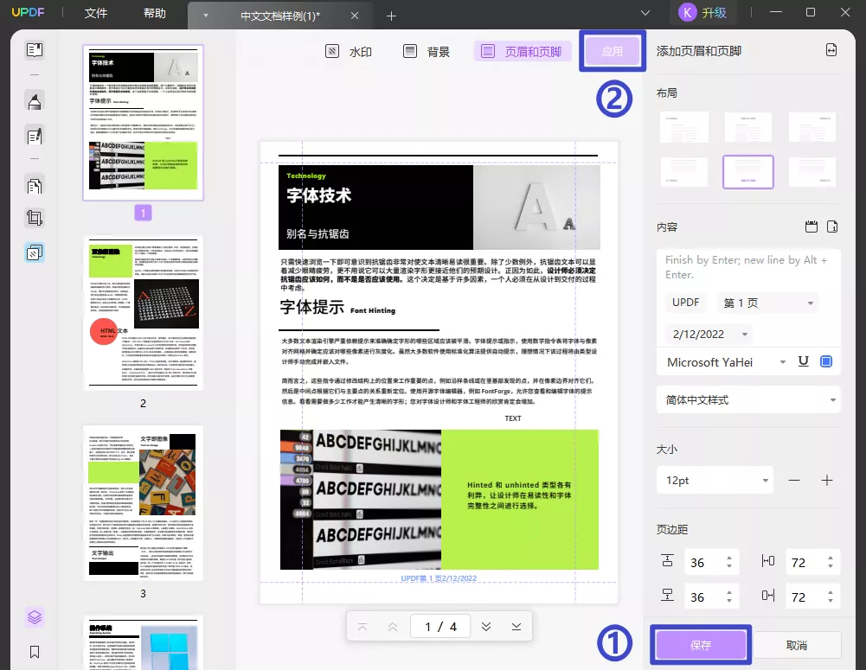Click the 保存 save button

point(700,645)
